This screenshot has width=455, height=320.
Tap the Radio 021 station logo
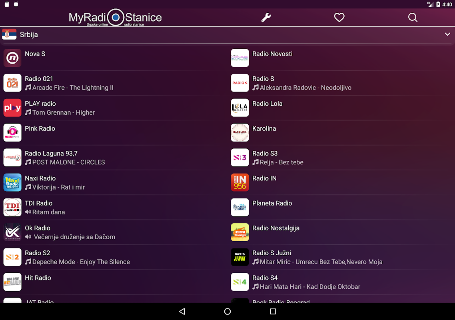[x=12, y=83]
